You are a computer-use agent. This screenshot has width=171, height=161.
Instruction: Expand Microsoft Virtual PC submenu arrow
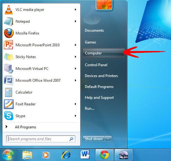click(76, 69)
